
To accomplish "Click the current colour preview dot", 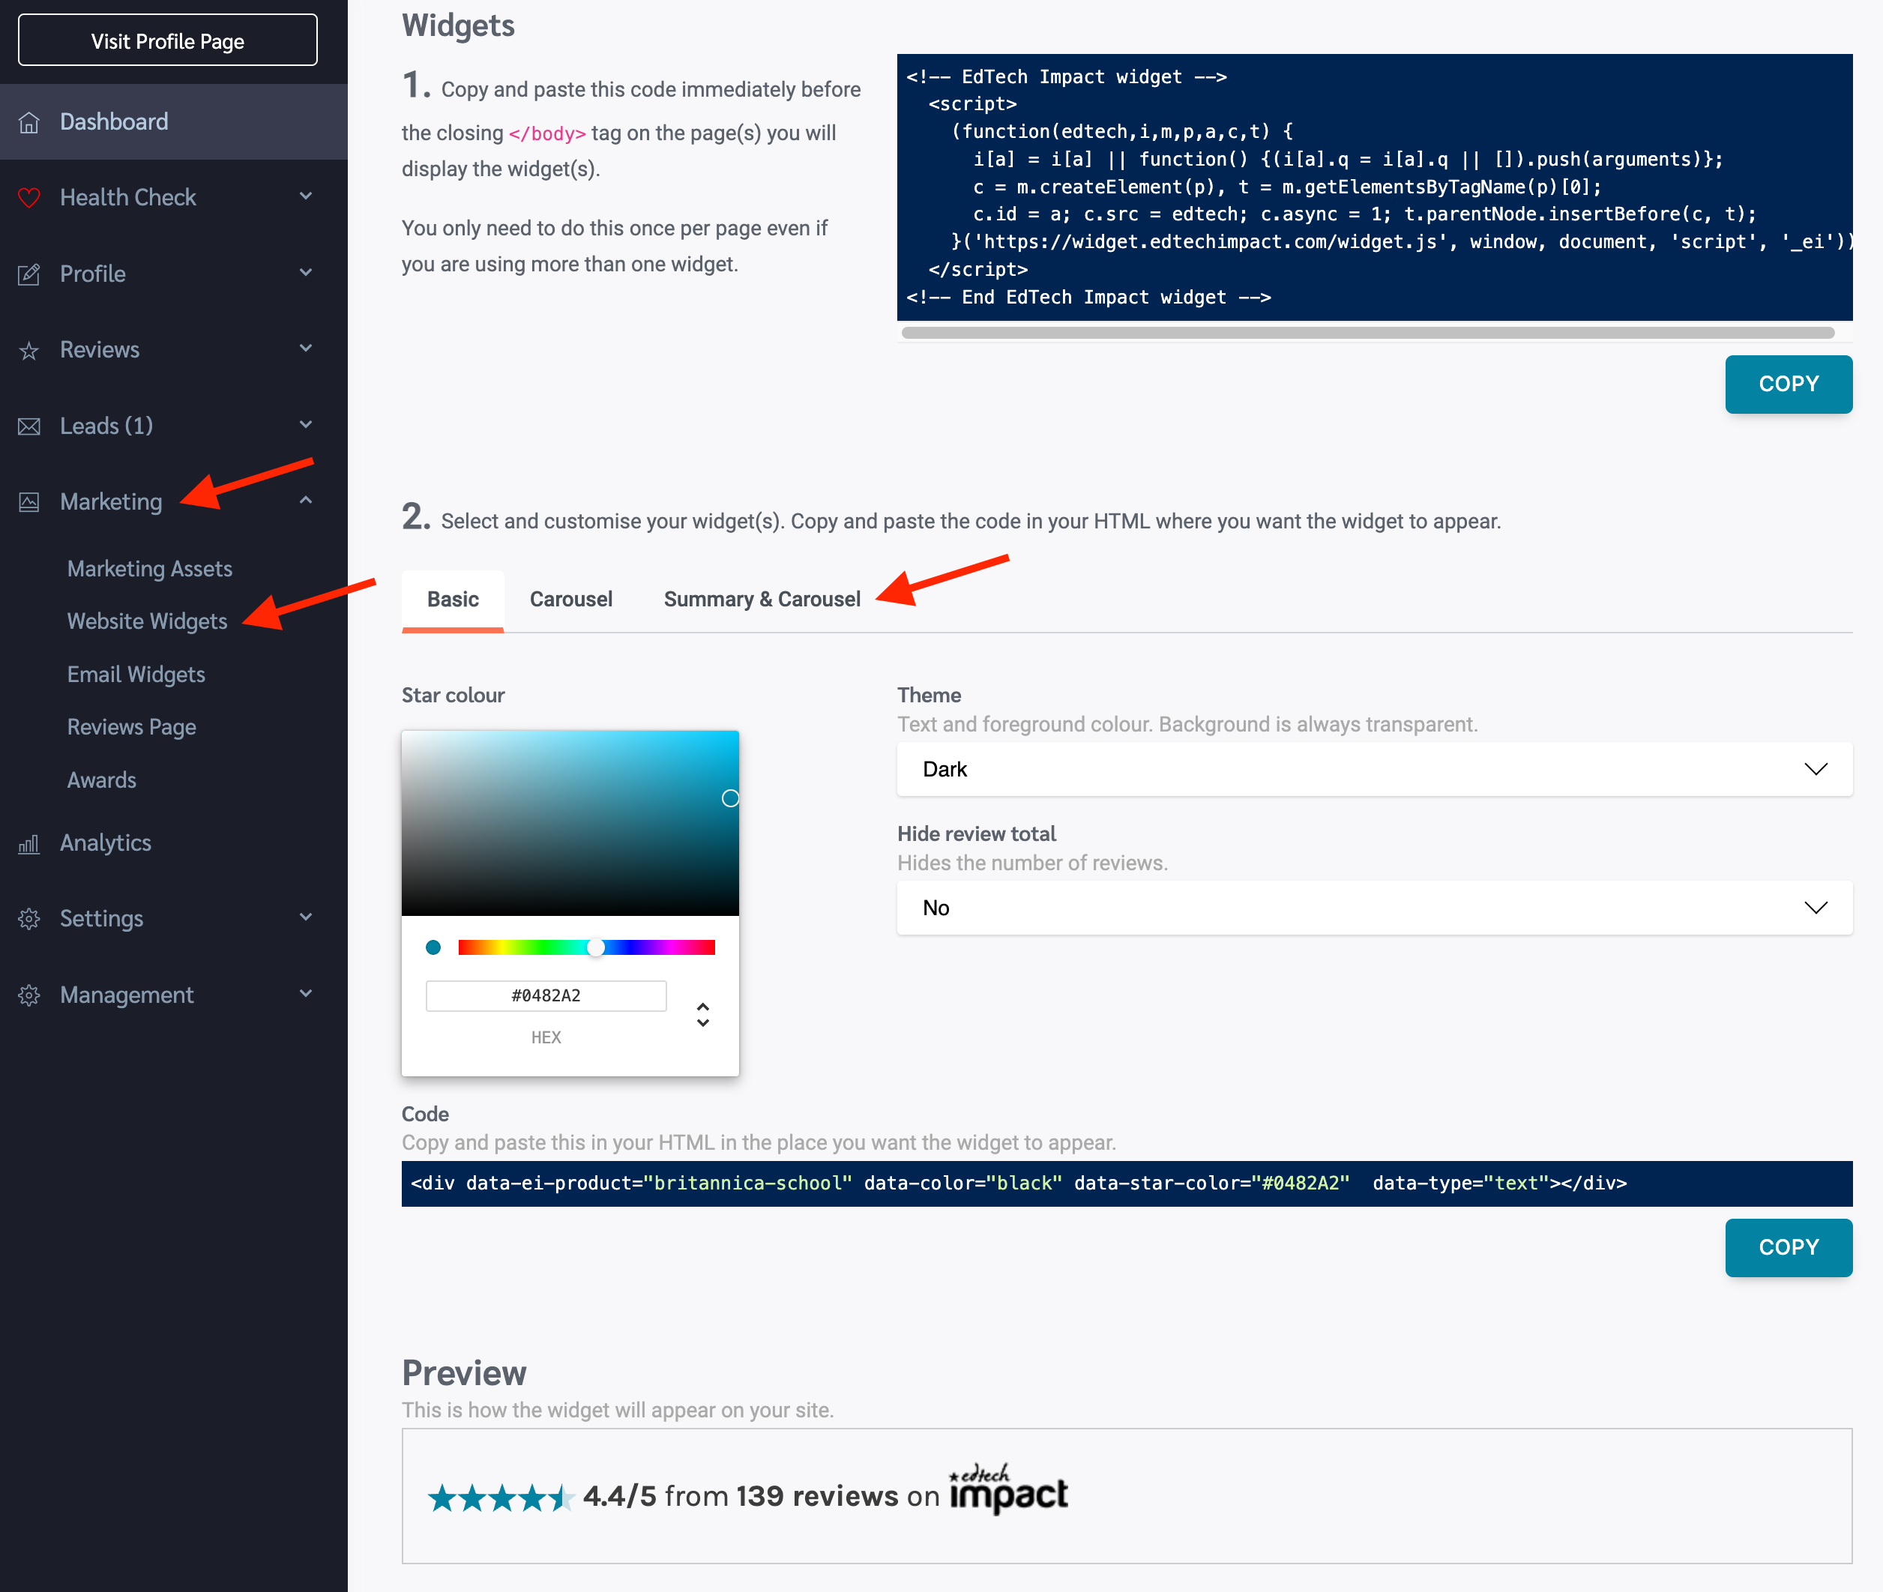I will [433, 947].
